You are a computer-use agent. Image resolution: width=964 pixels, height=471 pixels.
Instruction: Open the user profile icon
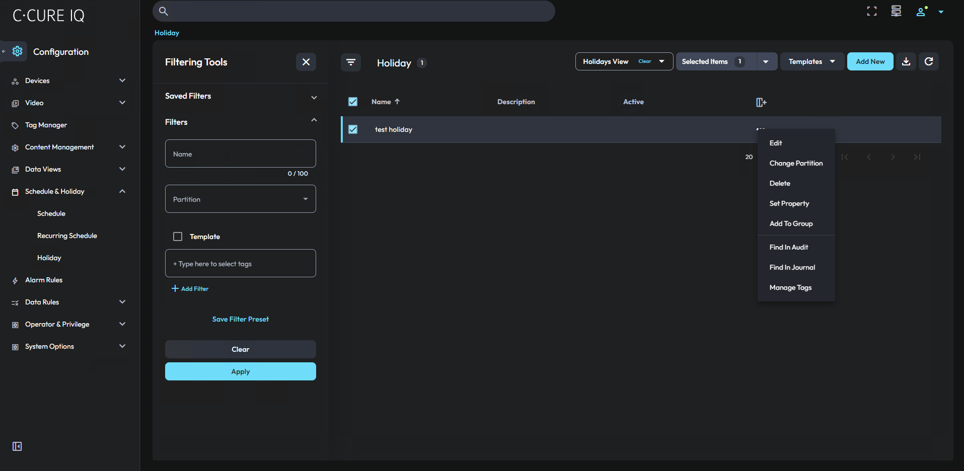[x=921, y=12]
